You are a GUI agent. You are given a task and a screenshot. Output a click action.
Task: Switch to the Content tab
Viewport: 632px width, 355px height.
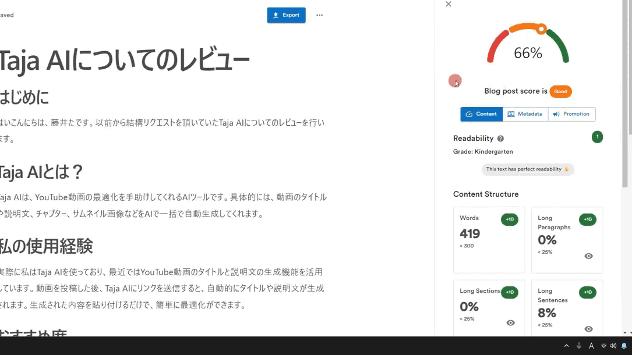tap(482, 114)
